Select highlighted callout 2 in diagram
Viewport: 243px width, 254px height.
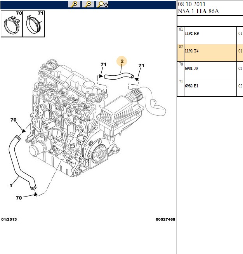coord(122,61)
